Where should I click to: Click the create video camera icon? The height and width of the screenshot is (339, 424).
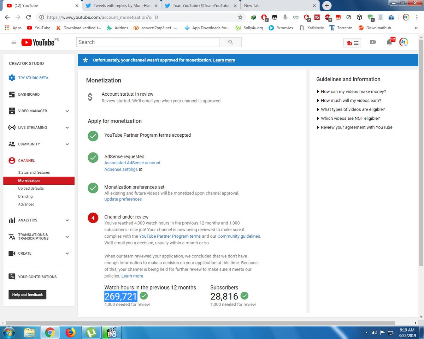tap(373, 42)
